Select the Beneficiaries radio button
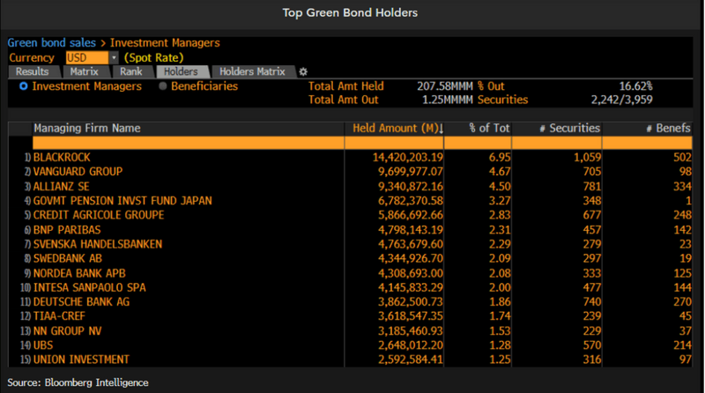The height and width of the screenshot is (393, 705). (x=163, y=85)
